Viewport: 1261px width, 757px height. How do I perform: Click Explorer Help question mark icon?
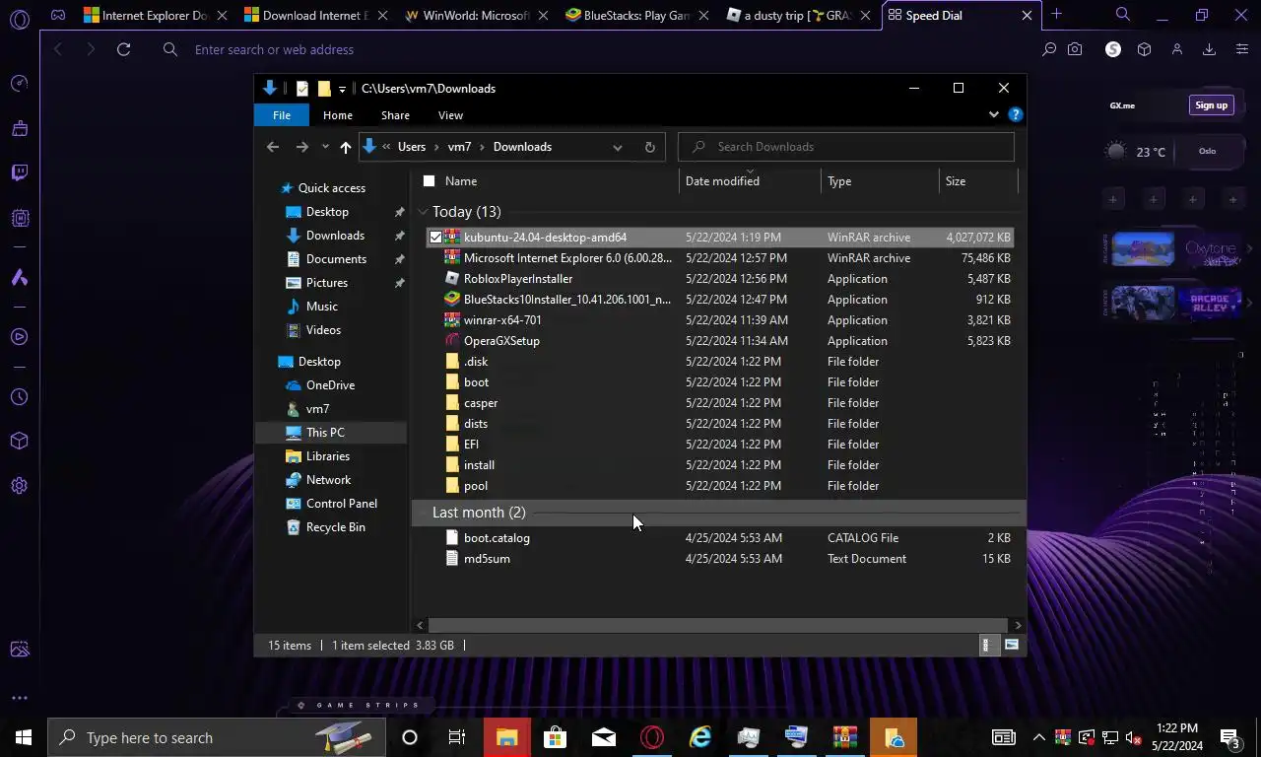point(1016,115)
